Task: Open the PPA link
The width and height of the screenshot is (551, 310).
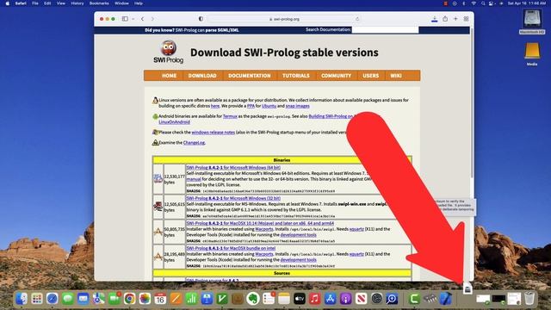Action: pos(251,106)
